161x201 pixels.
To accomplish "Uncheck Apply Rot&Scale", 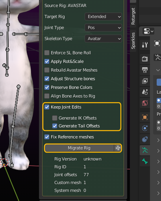I will pos(47,61).
